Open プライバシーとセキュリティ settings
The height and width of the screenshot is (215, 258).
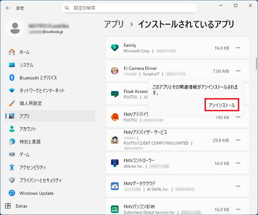pos(50,180)
